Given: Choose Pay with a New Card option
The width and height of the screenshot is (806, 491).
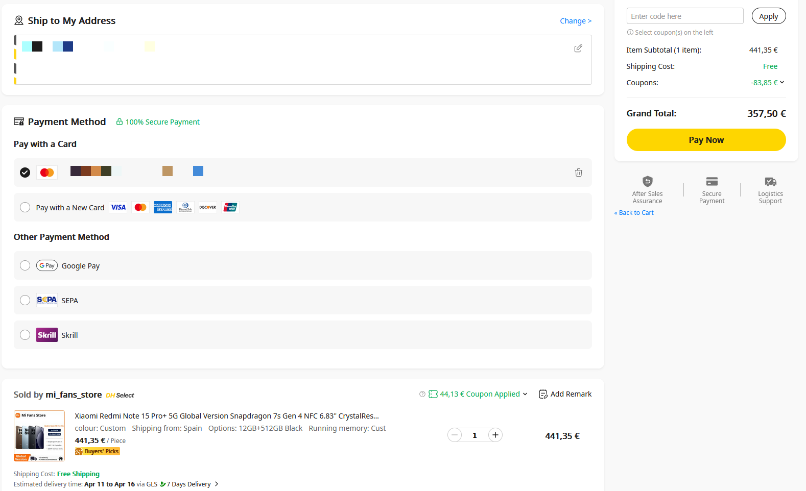Looking at the screenshot, I should click(x=25, y=207).
